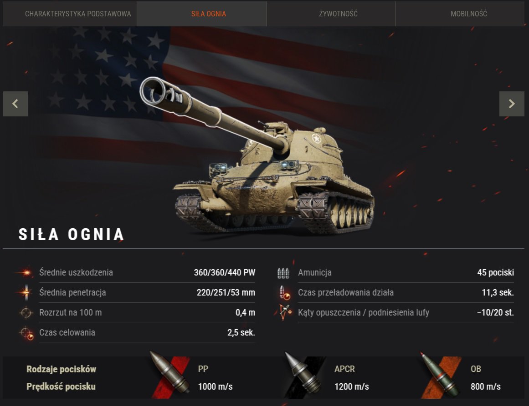Advance to next slide with right arrow
The height and width of the screenshot is (406, 529).
(512, 104)
